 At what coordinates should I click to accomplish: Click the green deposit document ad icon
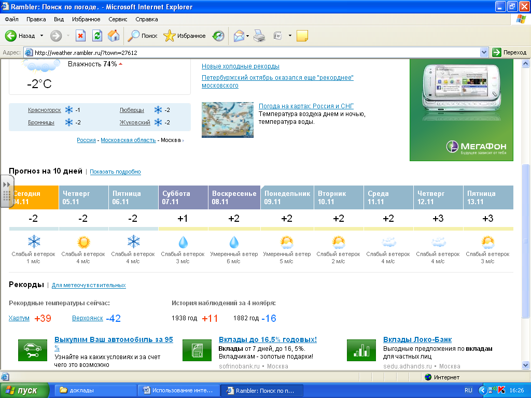[197, 350]
